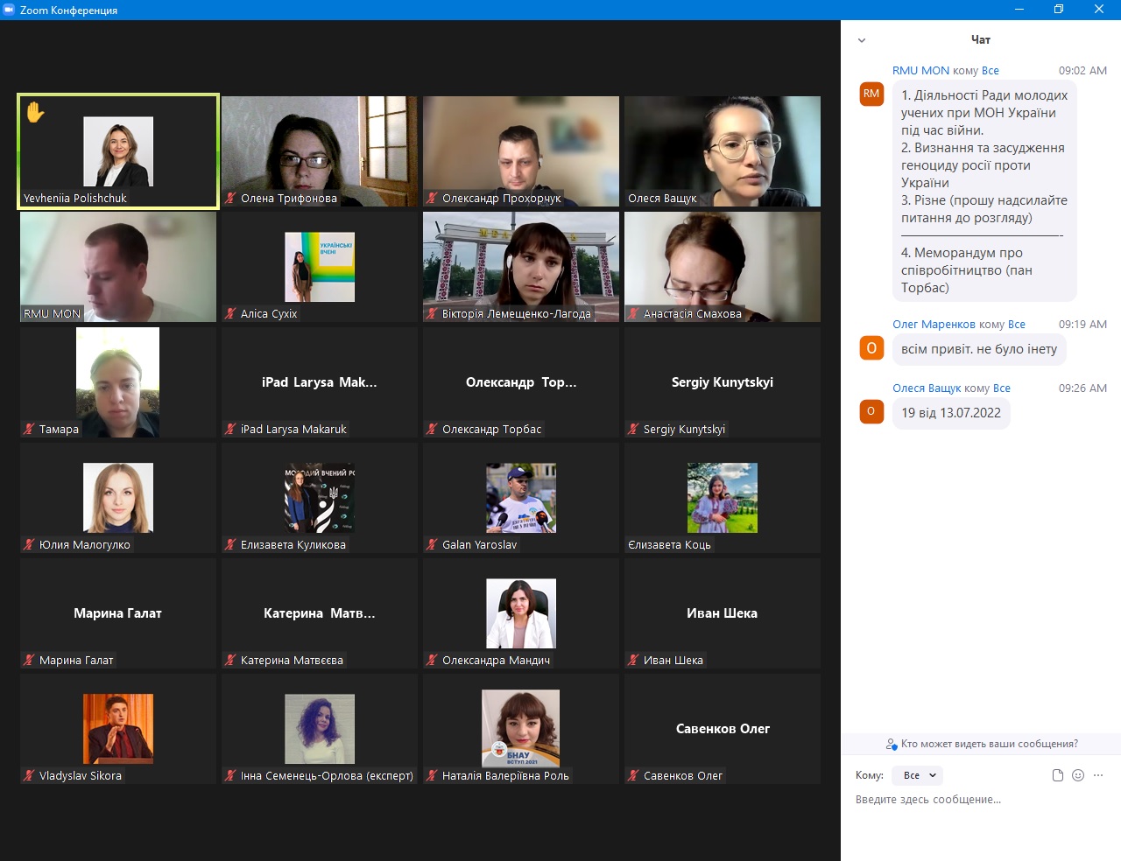Click the 'Чат' panel title
The height and width of the screenshot is (861, 1121).
[x=980, y=40]
